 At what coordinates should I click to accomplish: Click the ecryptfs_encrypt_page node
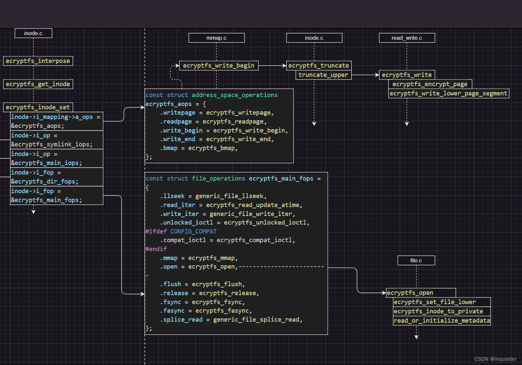[x=430, y=84]
